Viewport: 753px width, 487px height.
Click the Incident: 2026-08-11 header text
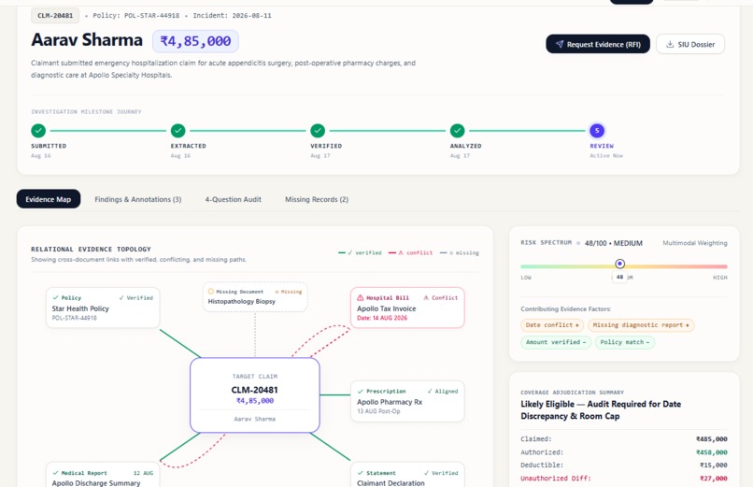[232, 15]
